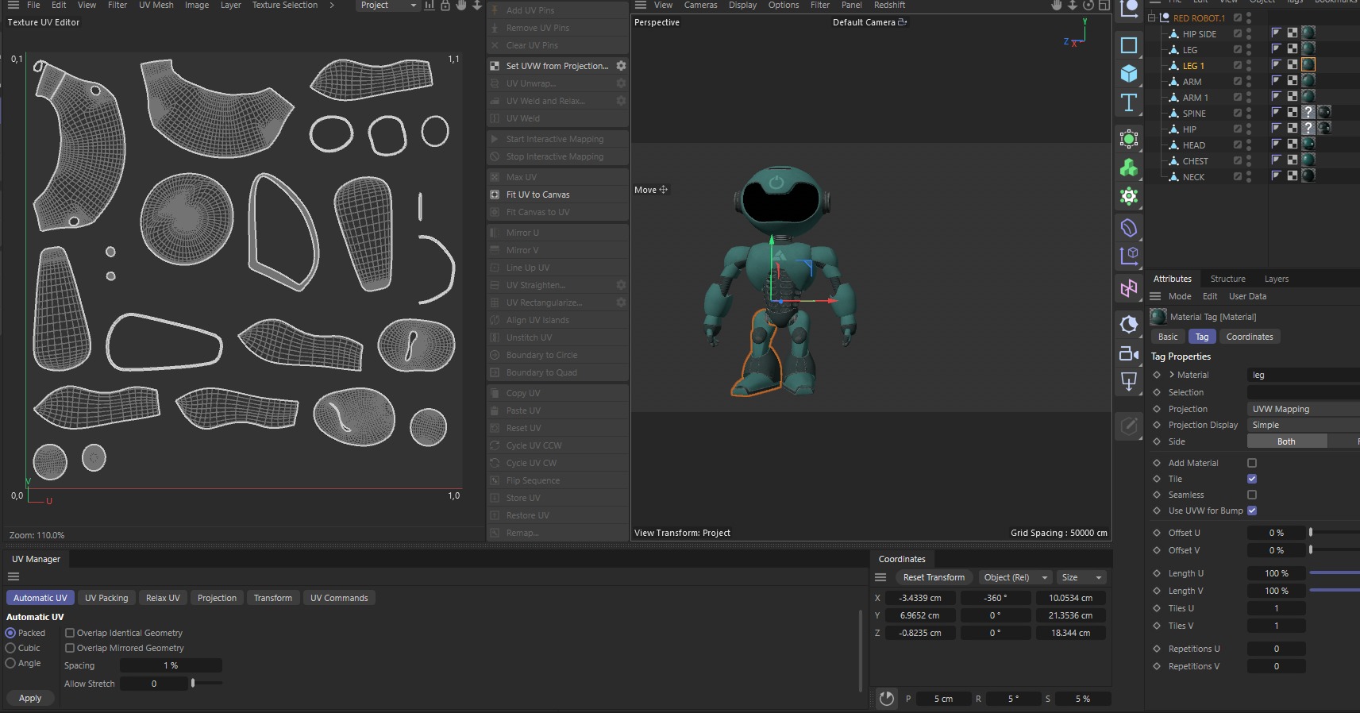Open the UV Mesh menu
This screenshot has height=713, width=1360.
click(156, 6)
